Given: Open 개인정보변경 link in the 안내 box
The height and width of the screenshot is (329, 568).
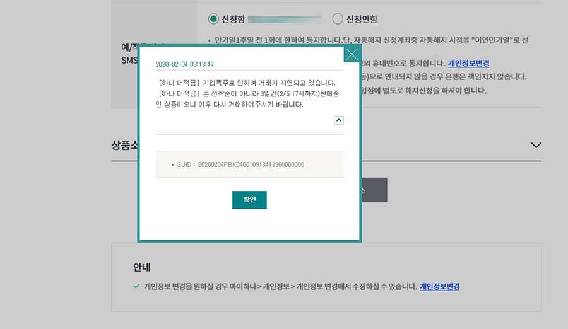Looking at the screenshot, I should point(439,287).
